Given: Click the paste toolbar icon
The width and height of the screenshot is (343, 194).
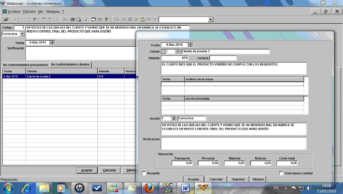Looking at the screenshot, I should click(x=35, y=20).
